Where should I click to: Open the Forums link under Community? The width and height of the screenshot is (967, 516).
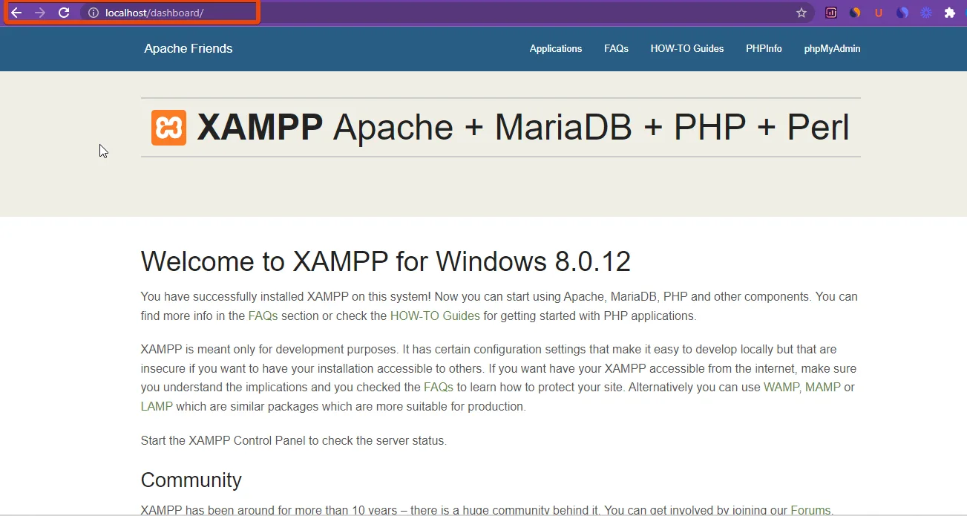tap(810, 510)
